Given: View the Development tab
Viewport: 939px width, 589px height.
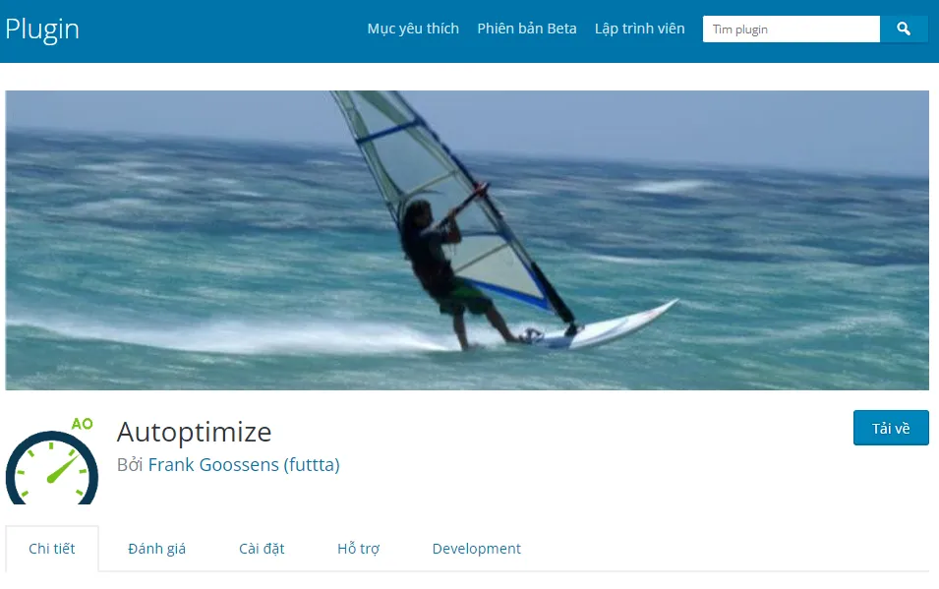Looking at the screenshot, I should (477, 549).
